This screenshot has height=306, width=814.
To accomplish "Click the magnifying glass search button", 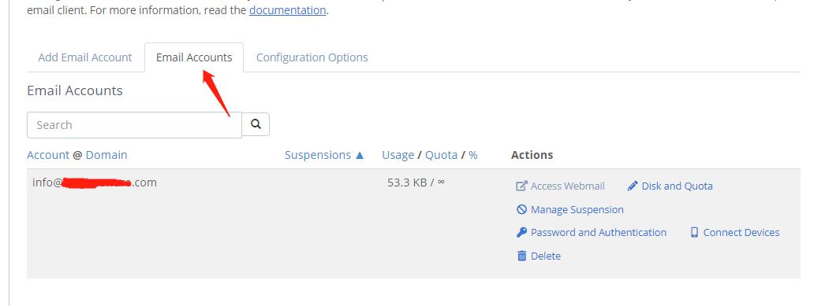I will click(x=256, y=124).
